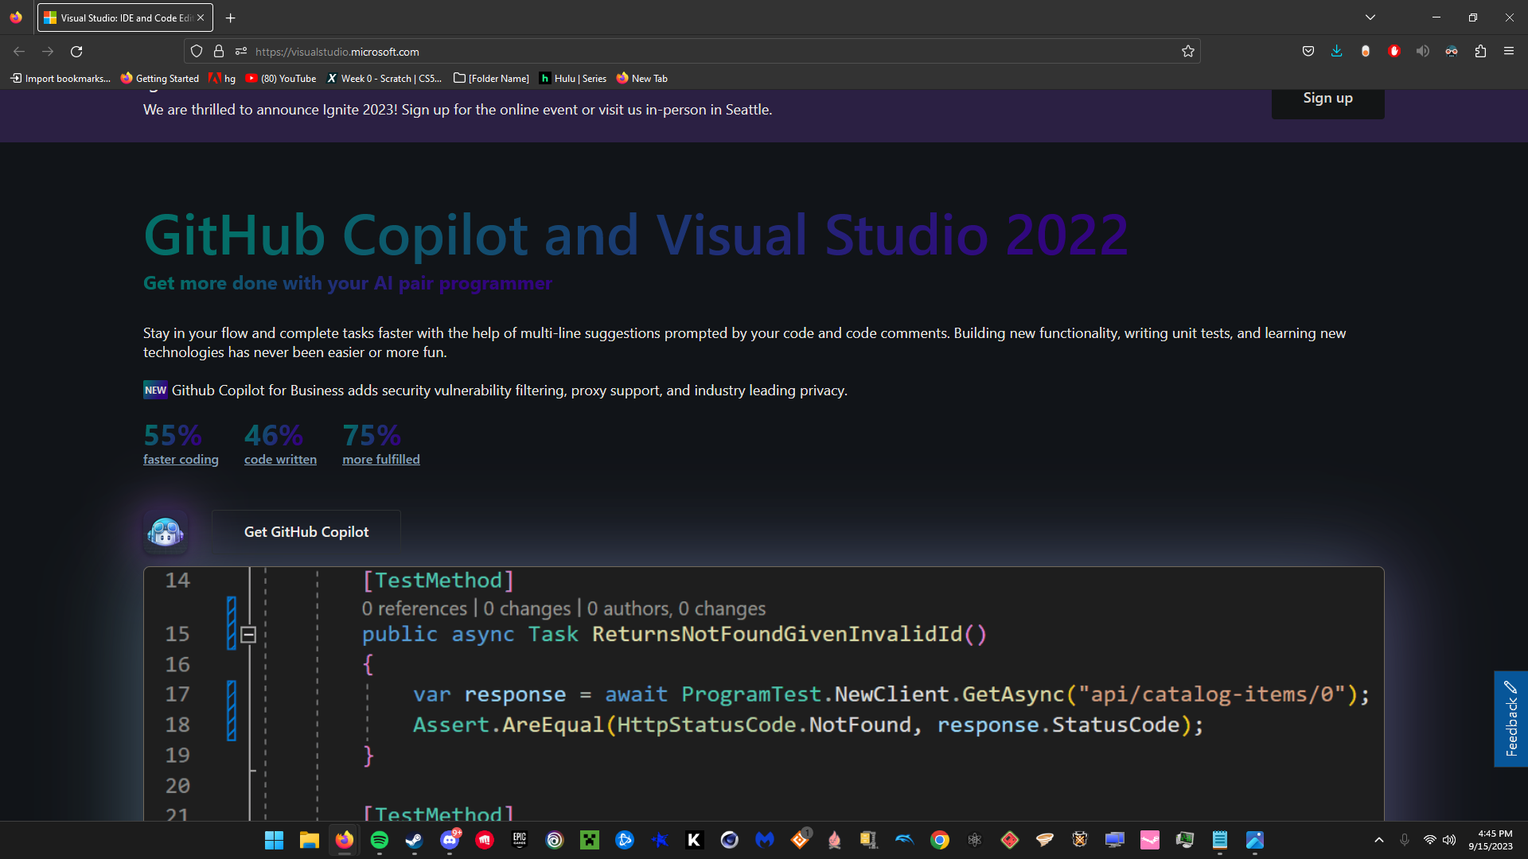The image size is (1528, 859).
Task: Open Firefox application hamburger menu
Action: click(x=1509, y=52)
